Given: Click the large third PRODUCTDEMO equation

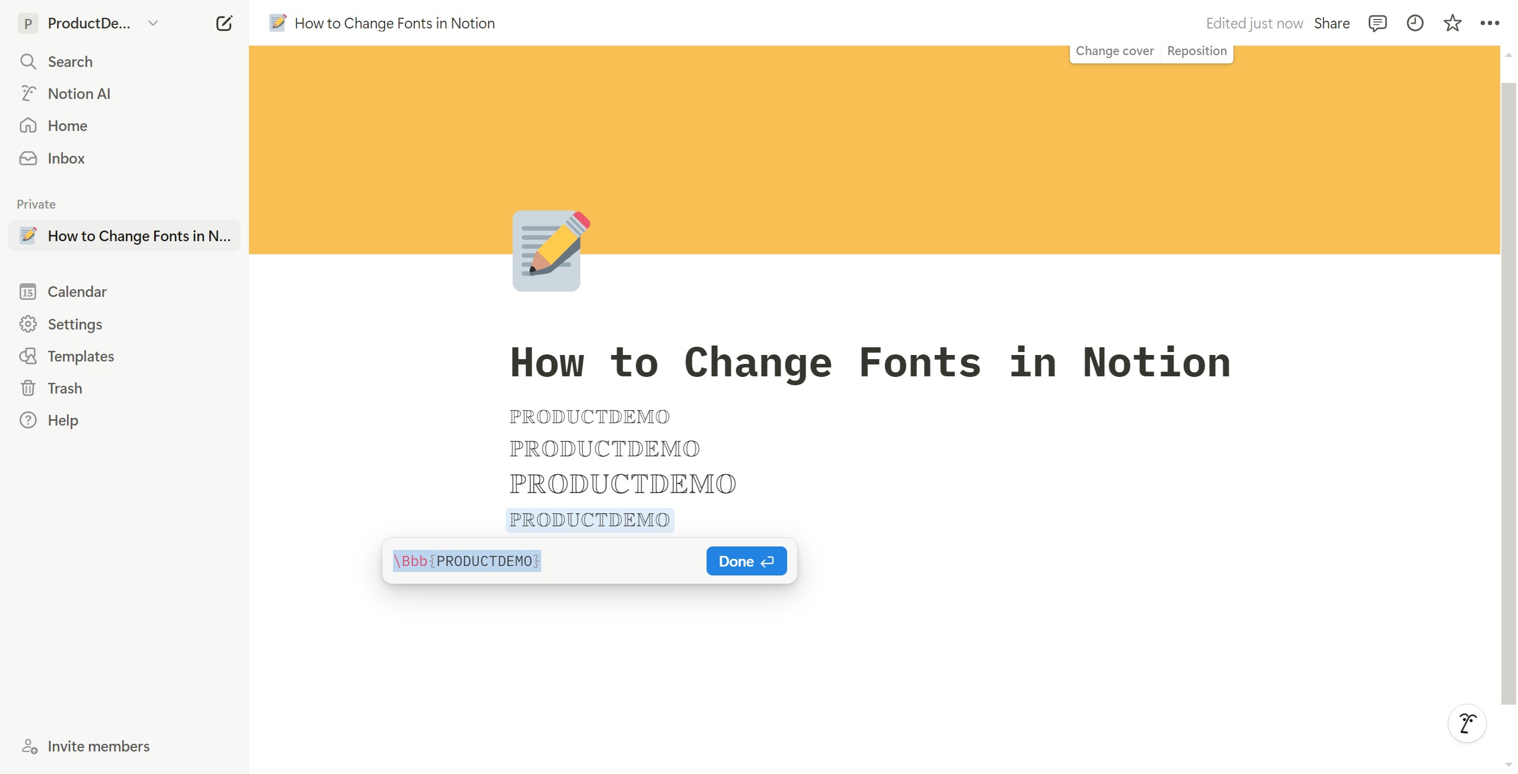Looking at the screenshot, I should 622,484.
